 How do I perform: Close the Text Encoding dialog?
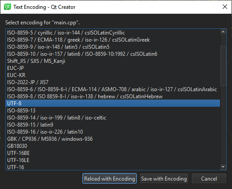pos(225,7)
